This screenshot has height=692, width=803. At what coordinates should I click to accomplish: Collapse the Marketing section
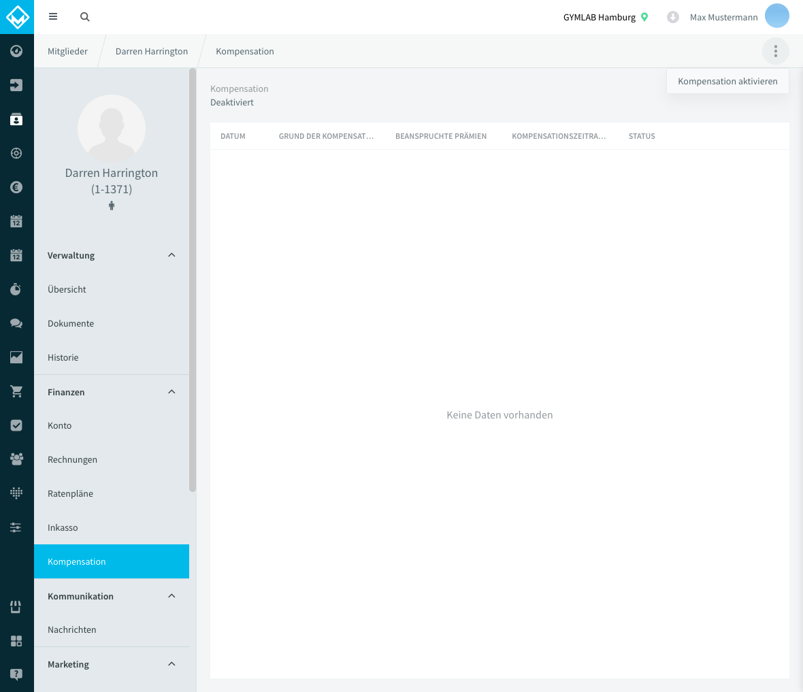(x=171, y=664)
